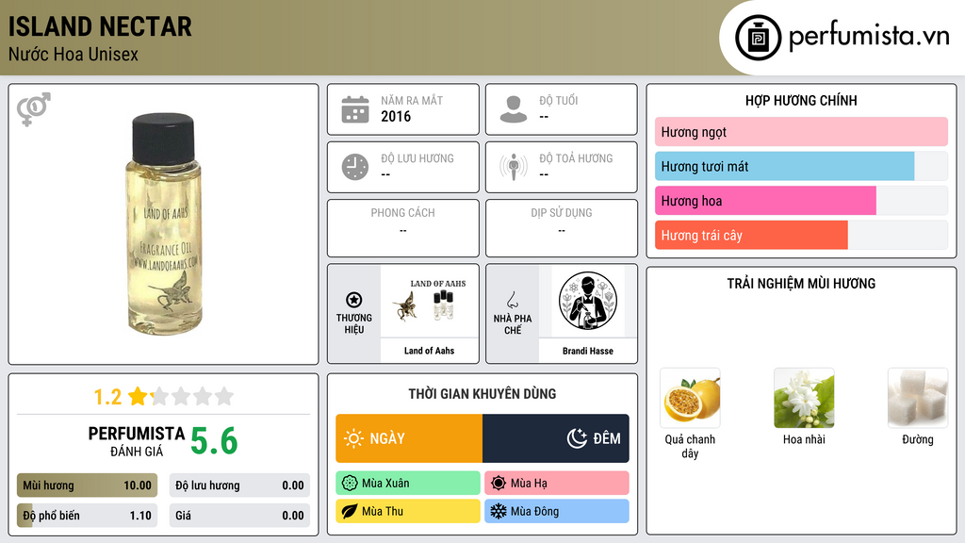Click the Độ lưu hương 0.00 score bar
Viewport: 965px width, 543px height.
[239, 485]
